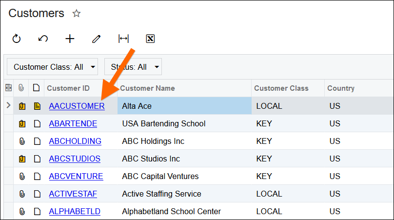
Task: Click the Undo arrow icon
Action: pos(43,39)
